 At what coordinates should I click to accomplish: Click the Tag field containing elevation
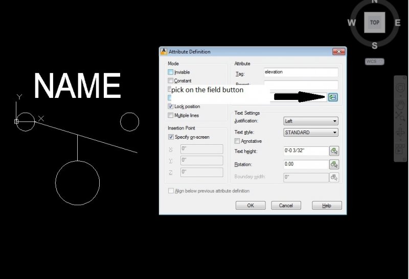(301, 72)
